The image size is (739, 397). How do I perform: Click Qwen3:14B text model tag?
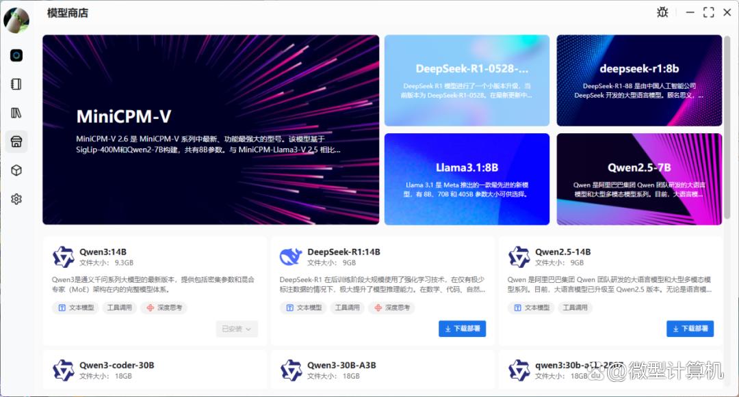(75, 307)
